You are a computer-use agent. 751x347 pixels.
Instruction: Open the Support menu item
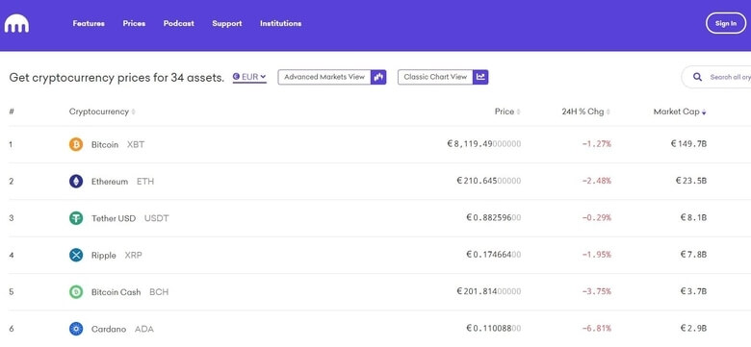227,23
